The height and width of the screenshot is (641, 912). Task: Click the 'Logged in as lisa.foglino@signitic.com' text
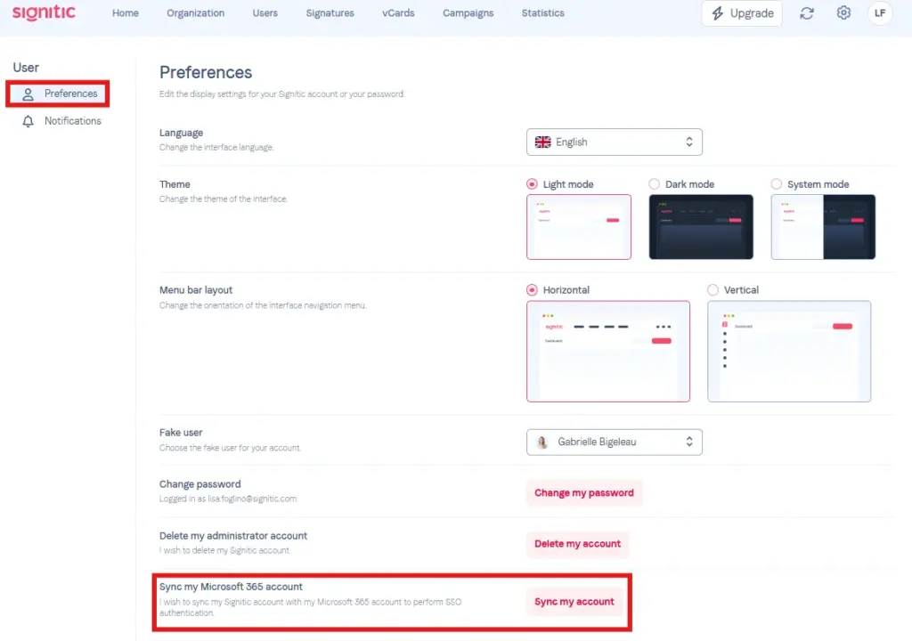coord(228,499)
